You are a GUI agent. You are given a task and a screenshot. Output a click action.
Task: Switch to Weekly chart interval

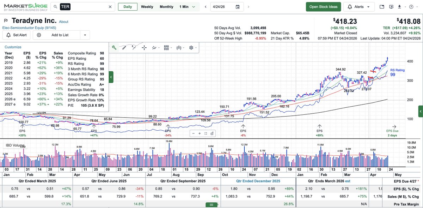(x=147, y=7)
